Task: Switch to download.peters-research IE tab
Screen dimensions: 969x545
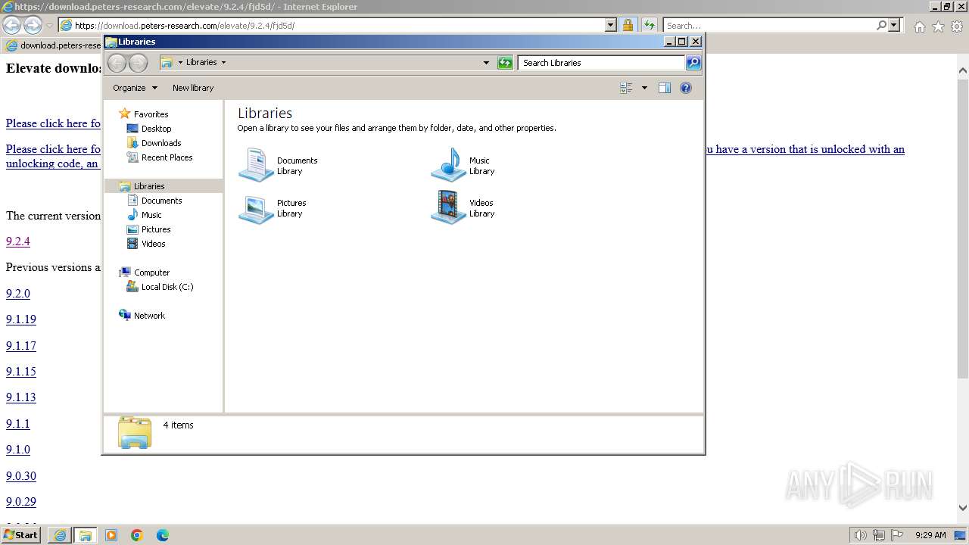Action: coord(53,45)
